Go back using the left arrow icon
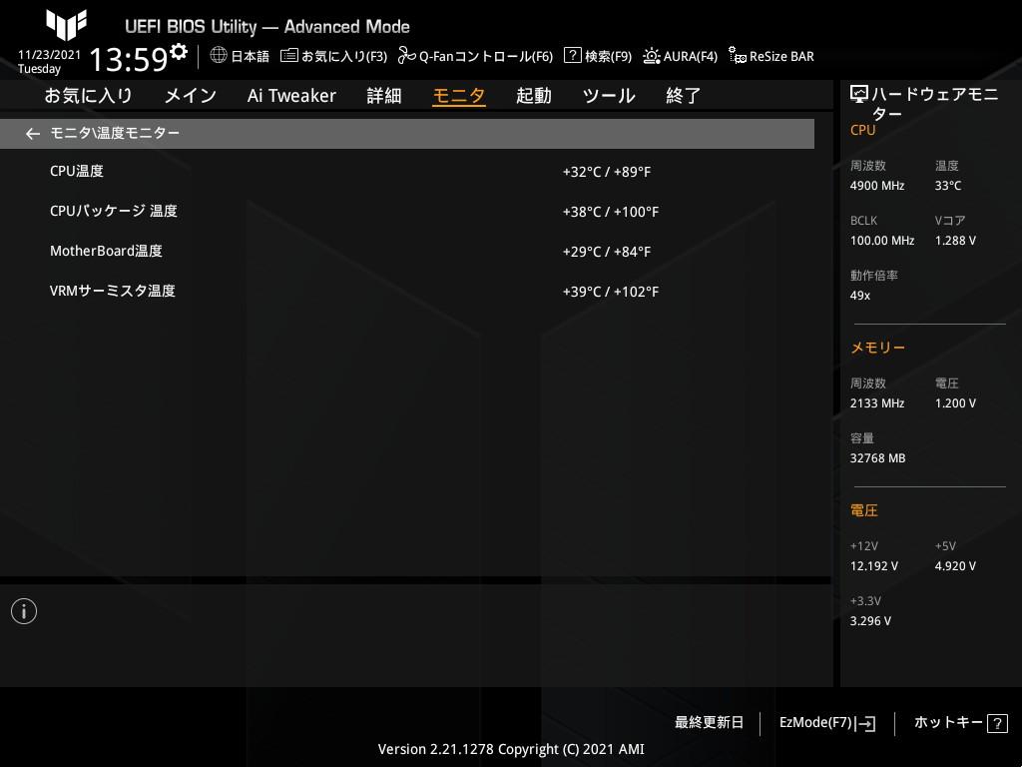Viewport: 1022px width, 767px height. 33,134
